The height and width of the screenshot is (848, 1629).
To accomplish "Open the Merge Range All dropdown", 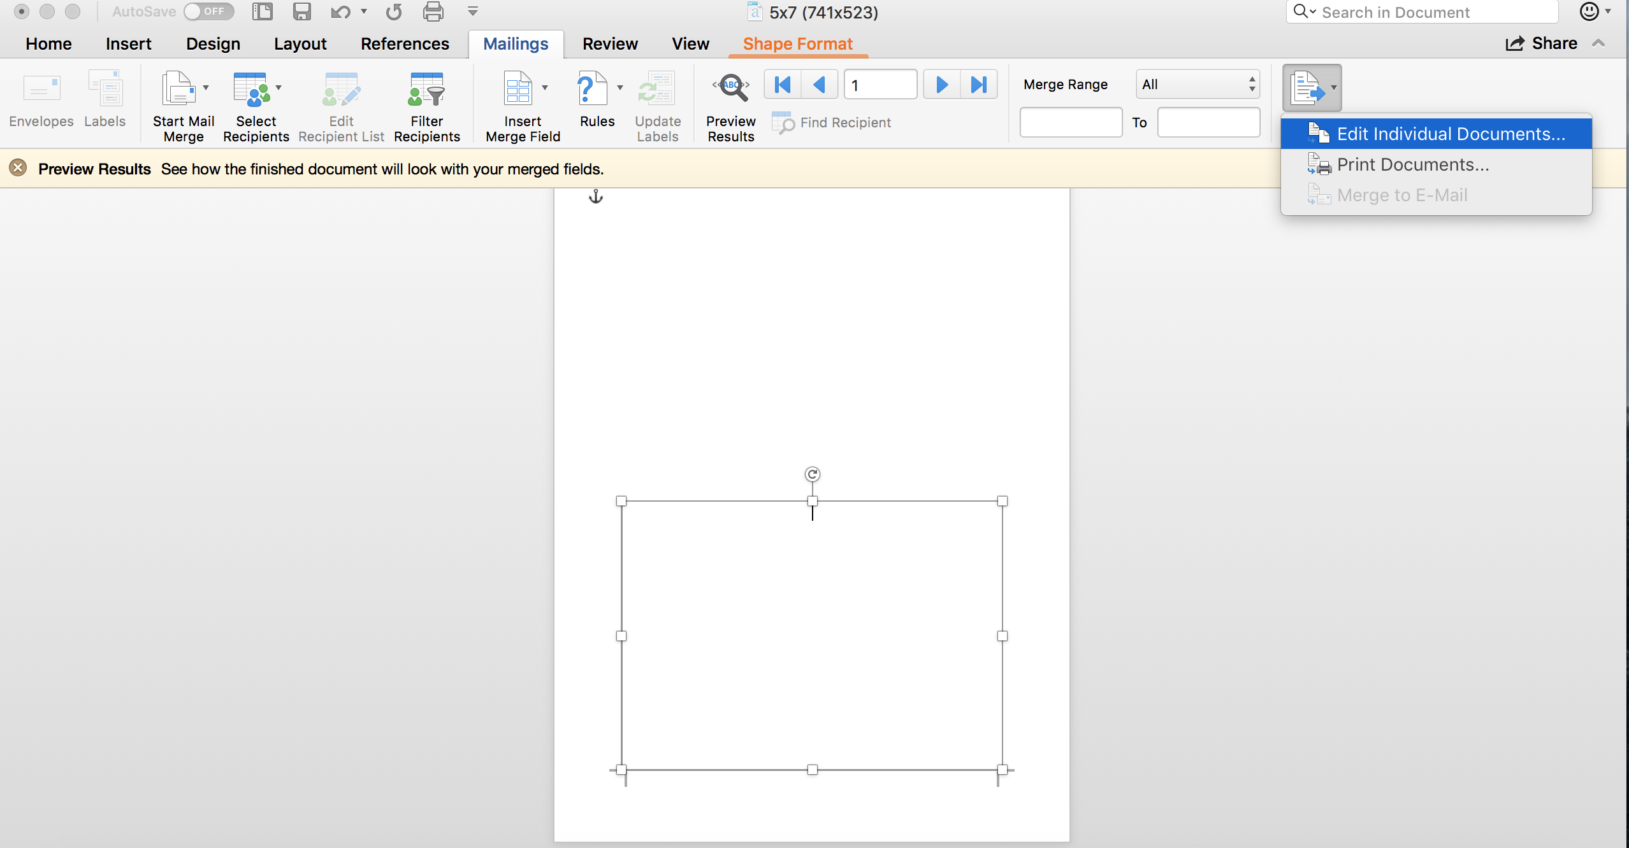I will [1198, 84].
